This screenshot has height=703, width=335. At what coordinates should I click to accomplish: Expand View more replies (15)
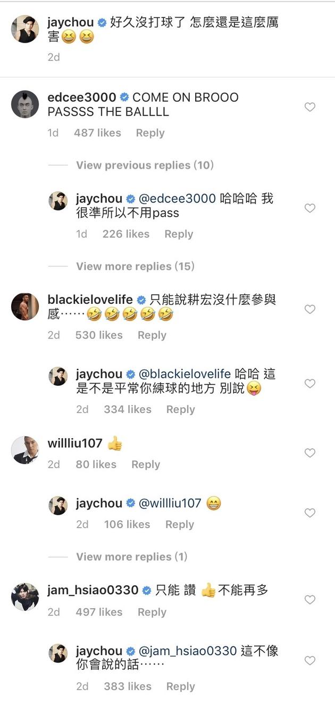point(136,266)
